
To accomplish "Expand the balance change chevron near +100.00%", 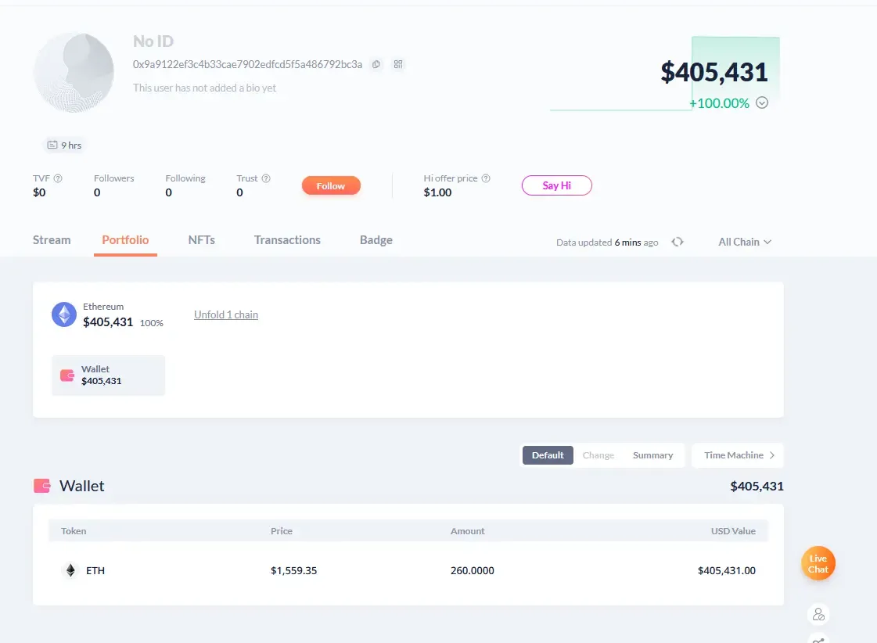I will coord(762,102).
